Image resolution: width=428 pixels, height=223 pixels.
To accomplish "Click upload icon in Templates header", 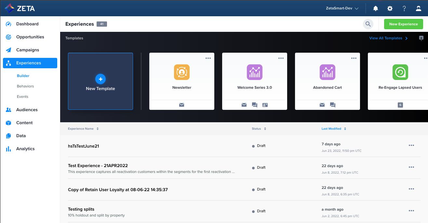I will 421,38.
